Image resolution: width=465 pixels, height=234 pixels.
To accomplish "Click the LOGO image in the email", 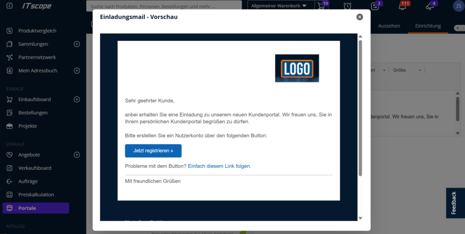I will pyautogui.click(x=297, y=68).
